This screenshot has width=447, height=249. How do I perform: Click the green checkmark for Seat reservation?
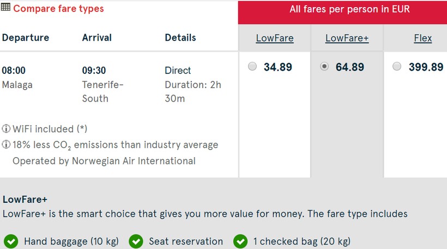135,241
